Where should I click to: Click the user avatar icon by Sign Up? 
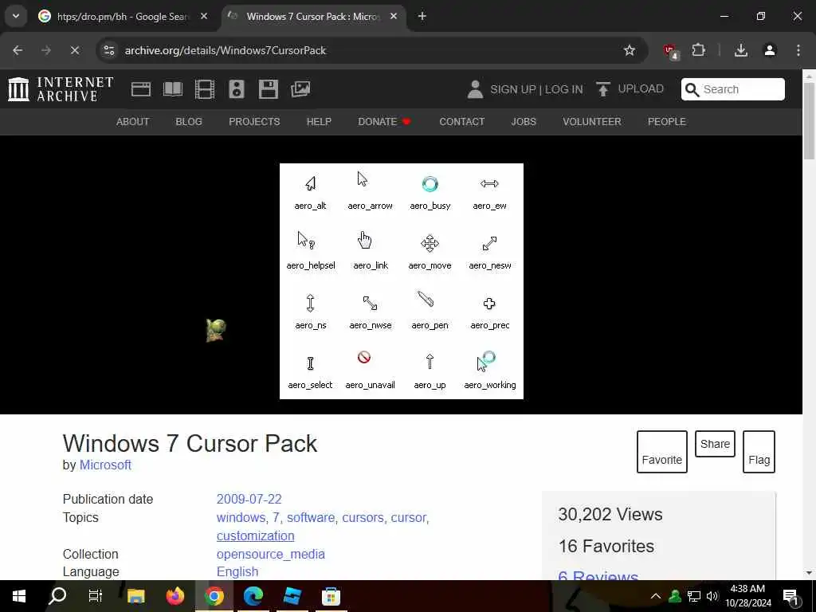tap(475, 89)
